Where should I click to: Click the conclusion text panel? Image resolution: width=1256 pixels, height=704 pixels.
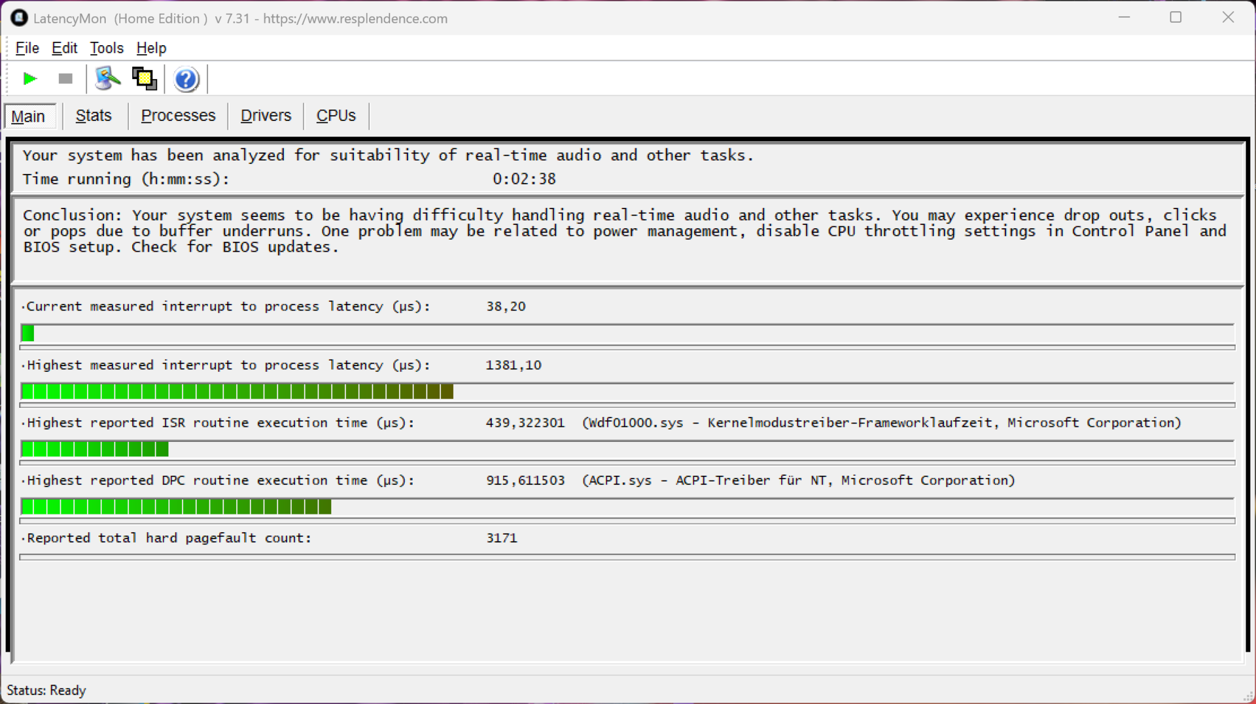627,239
